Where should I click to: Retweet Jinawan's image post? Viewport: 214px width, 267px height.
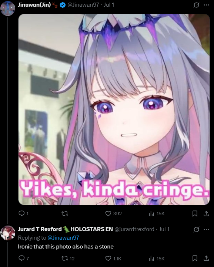65,213
